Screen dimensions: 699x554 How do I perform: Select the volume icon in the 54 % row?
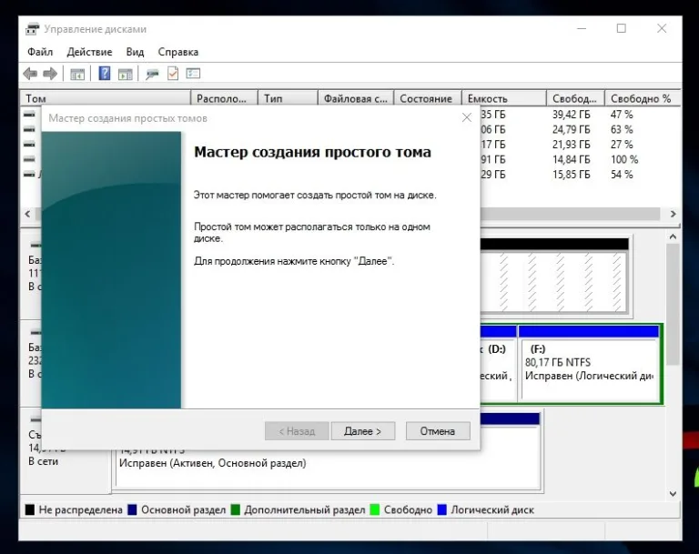coord(29,175)
